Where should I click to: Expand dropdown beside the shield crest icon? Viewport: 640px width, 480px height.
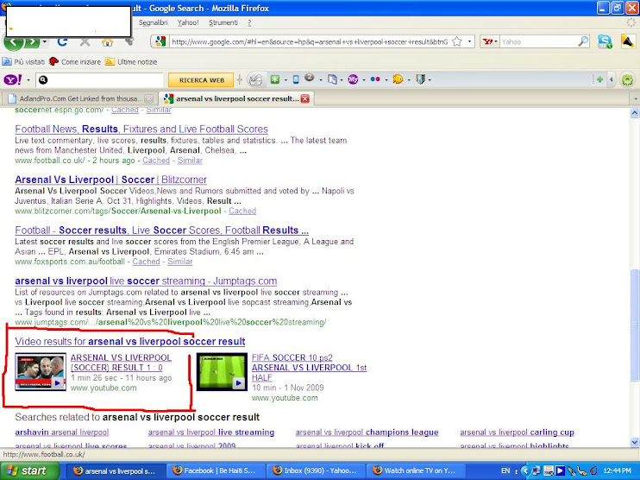click(430, 80)
